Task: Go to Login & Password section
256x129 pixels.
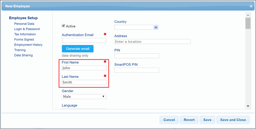Action: pos(27,29)
